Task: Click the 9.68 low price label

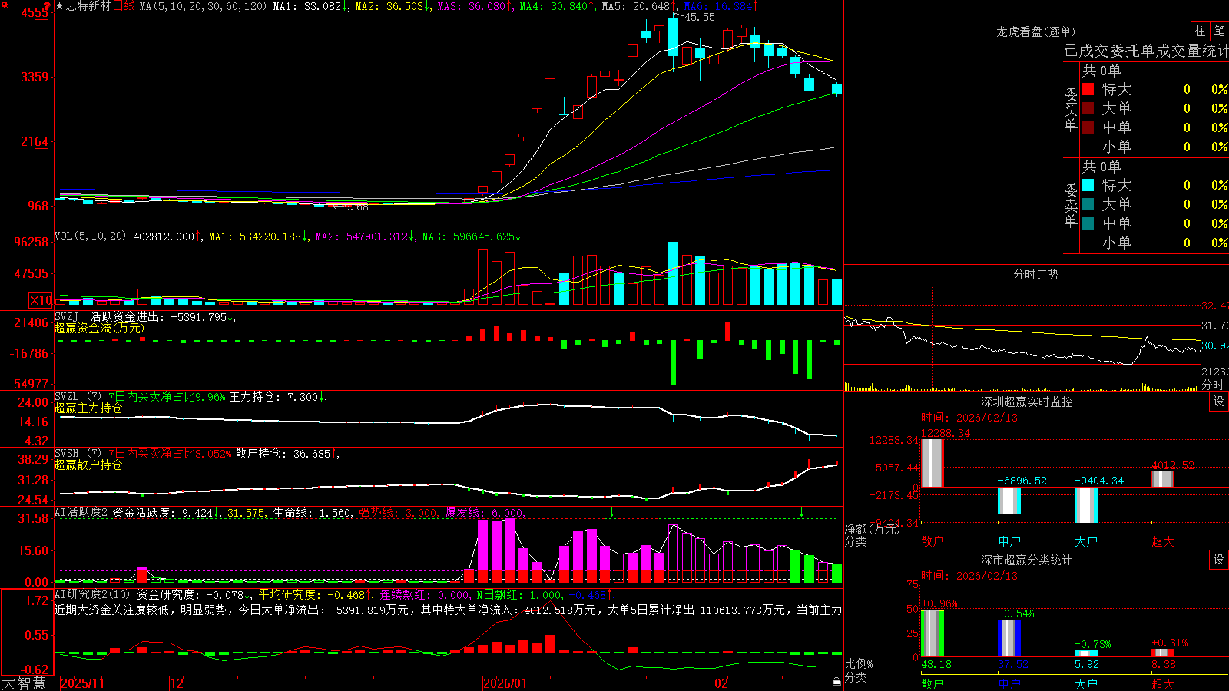Action: pos(356,207)
